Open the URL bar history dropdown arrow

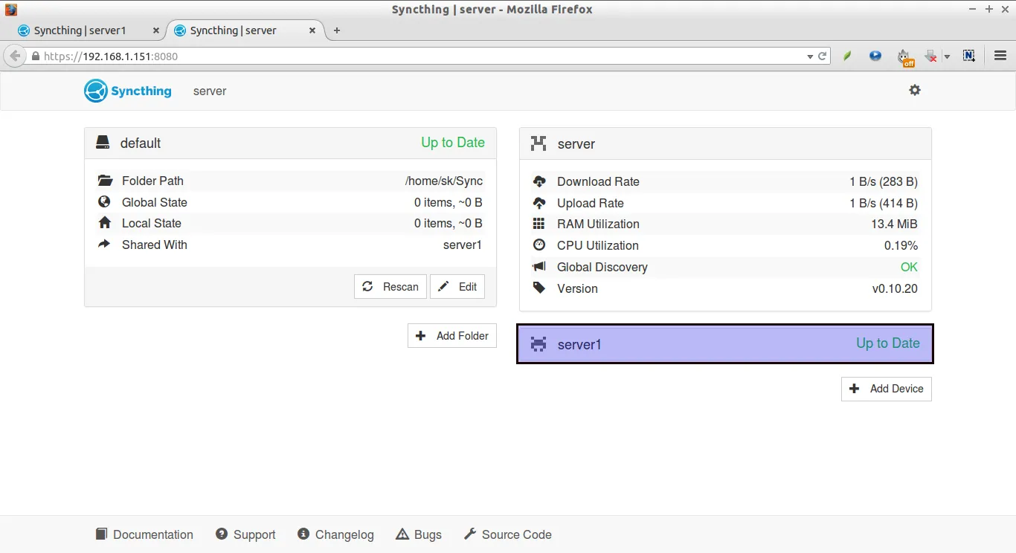(810, 56)
